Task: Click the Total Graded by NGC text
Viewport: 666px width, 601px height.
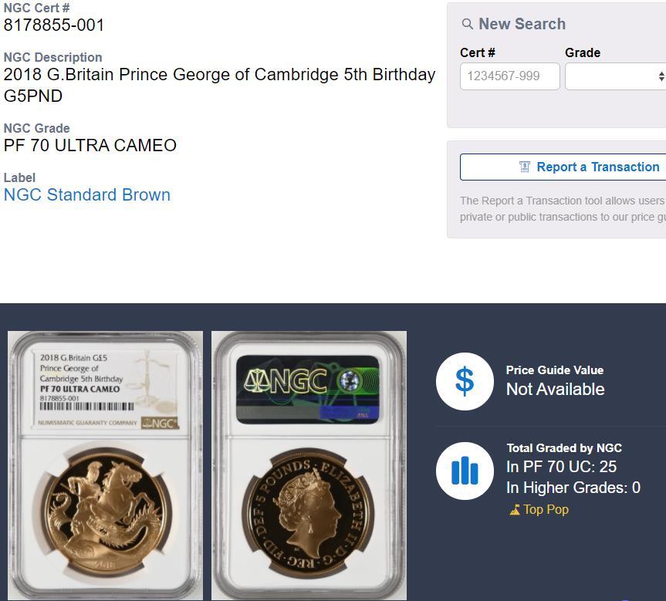Action: click(x=564, y=448)
